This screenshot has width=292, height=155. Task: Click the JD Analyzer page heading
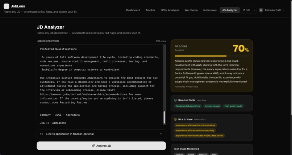coord(50,27)
